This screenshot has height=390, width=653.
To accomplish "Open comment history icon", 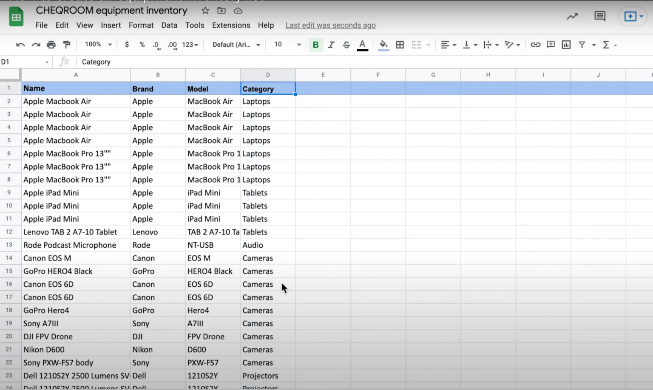I will (600, 17).
